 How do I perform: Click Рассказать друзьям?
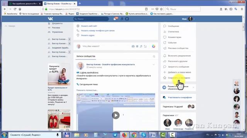tap(178, 61)
